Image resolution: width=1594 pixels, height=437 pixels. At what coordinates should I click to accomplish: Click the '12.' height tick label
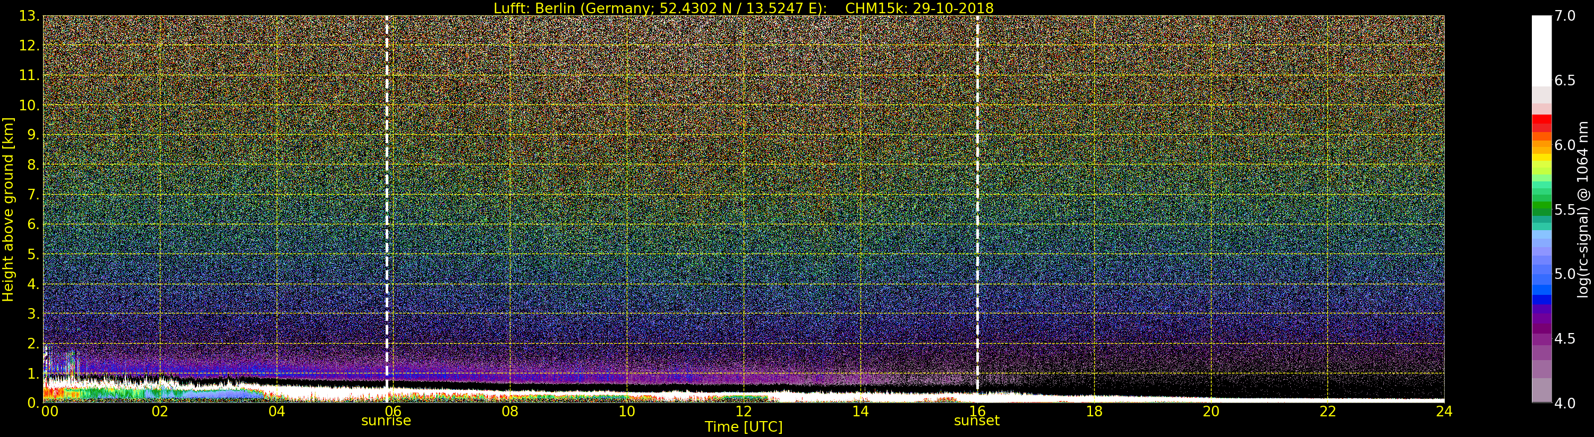point(30,46)
